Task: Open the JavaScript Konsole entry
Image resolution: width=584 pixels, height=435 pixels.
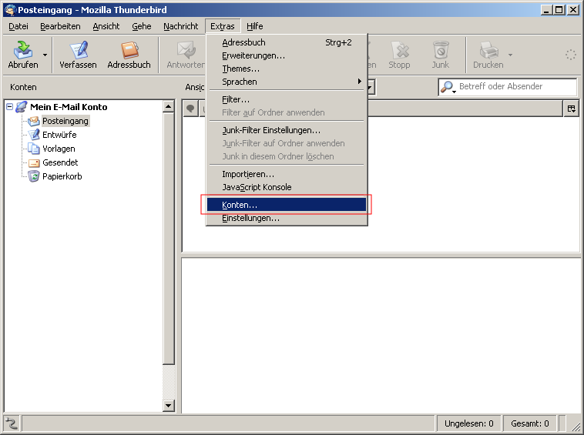Action: click(x=287, y=187)
